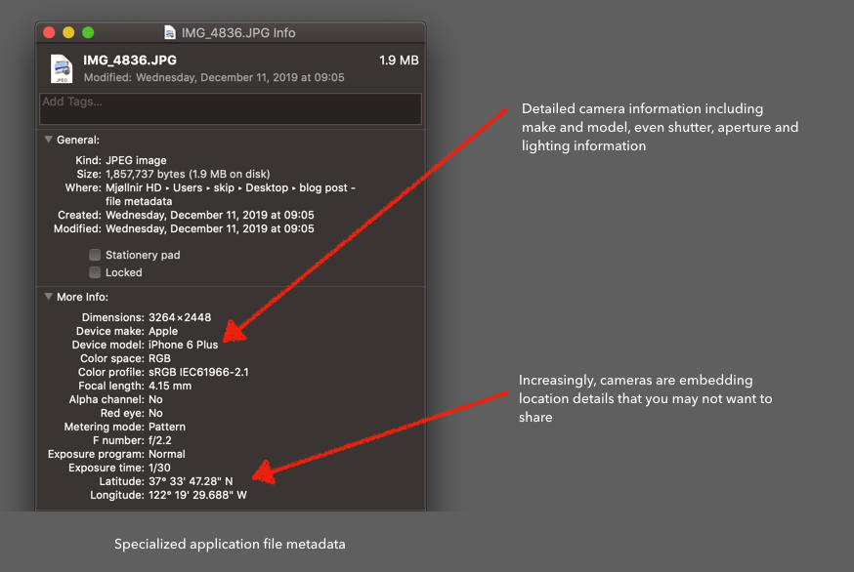
Task: Click the JPEG document icon thumbnail
Action: pyautogui.click(x=61, y=68)
